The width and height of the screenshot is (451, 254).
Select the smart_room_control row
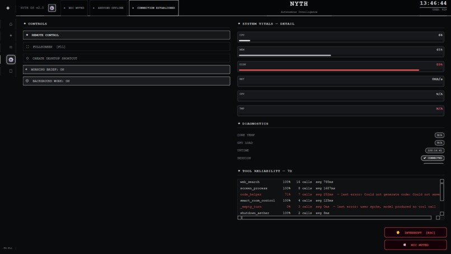[x=339, y=201]
